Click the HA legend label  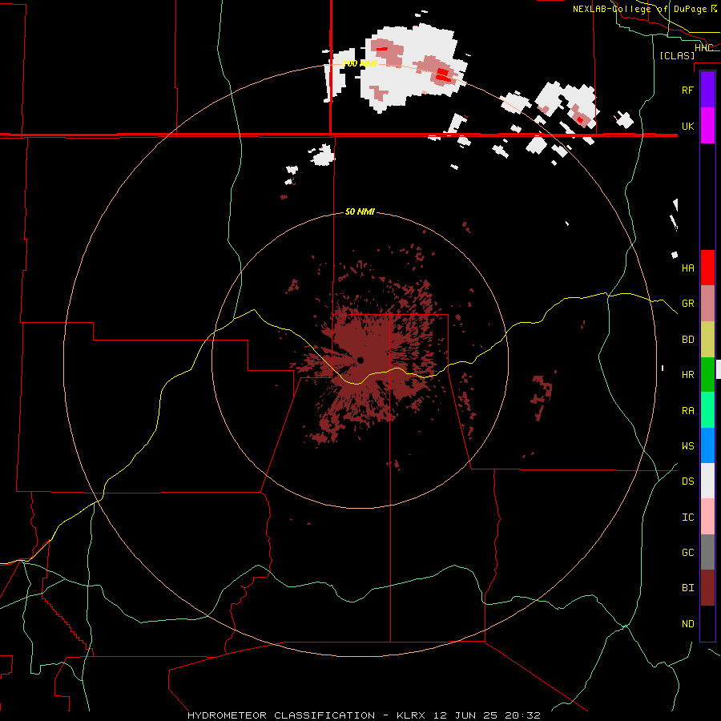[687, 268]
